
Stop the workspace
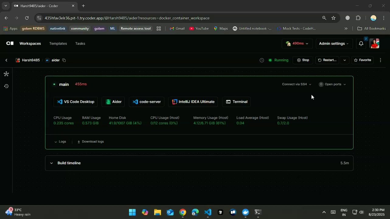coord(303,60)
